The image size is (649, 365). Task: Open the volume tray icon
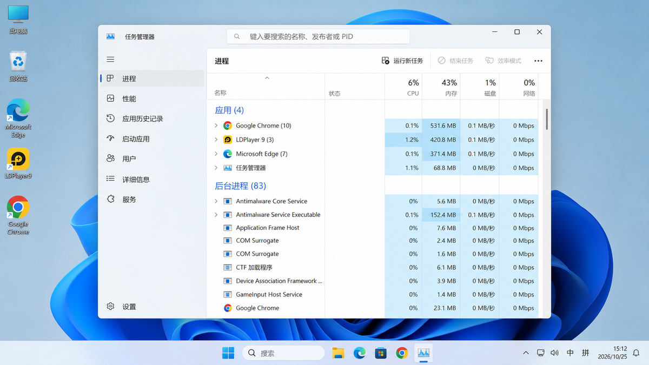(554, 353)
